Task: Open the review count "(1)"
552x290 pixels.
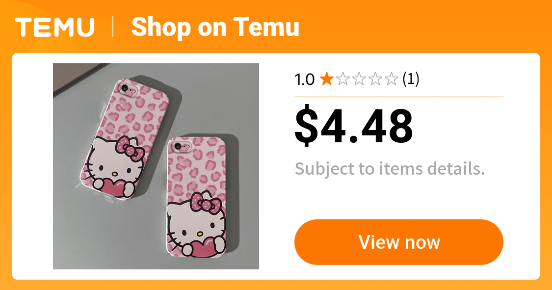Action: (x=411, y=79)
